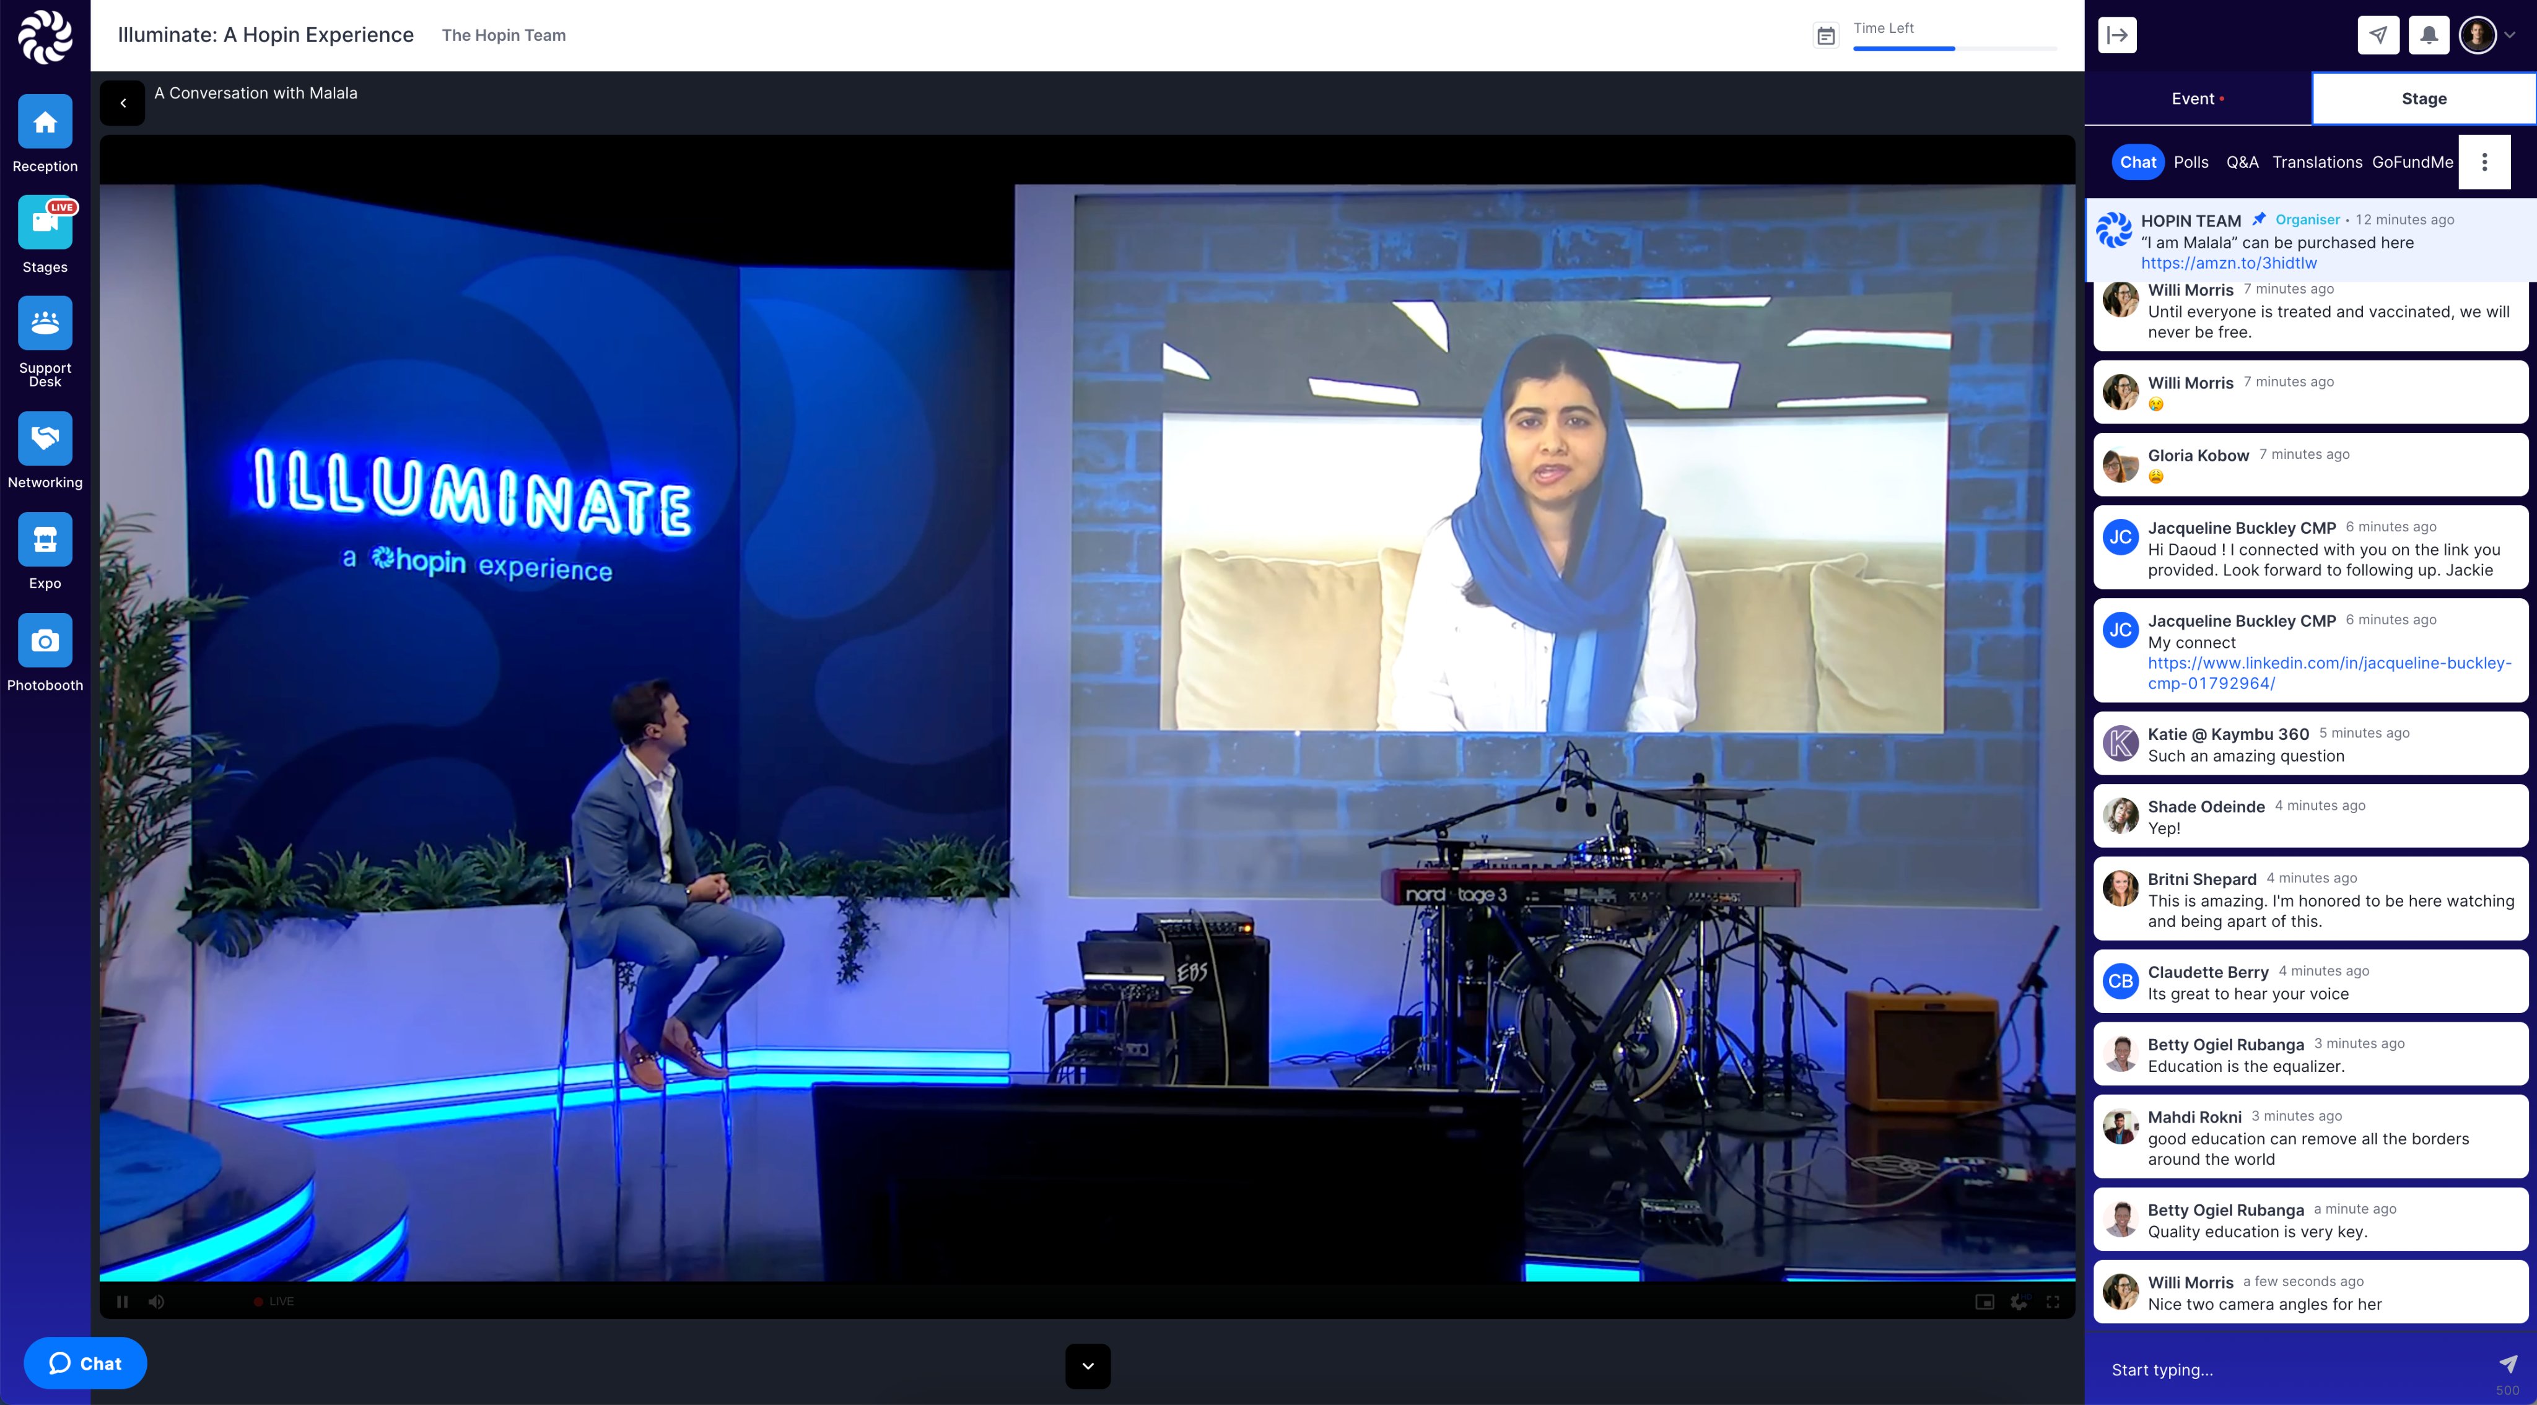
Task: Open Britni Shepard's profile photo
Action: [2120, 888]
